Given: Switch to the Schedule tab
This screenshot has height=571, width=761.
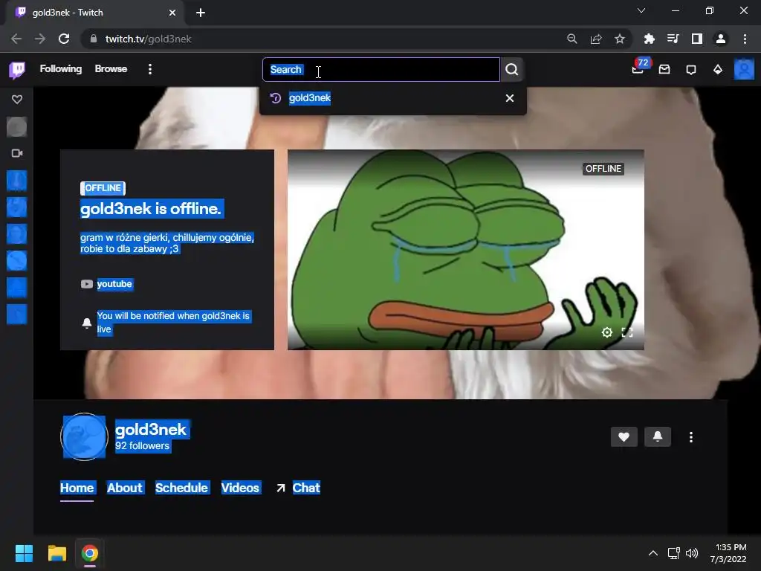Looking at the screenshot, I should [181, 488].
